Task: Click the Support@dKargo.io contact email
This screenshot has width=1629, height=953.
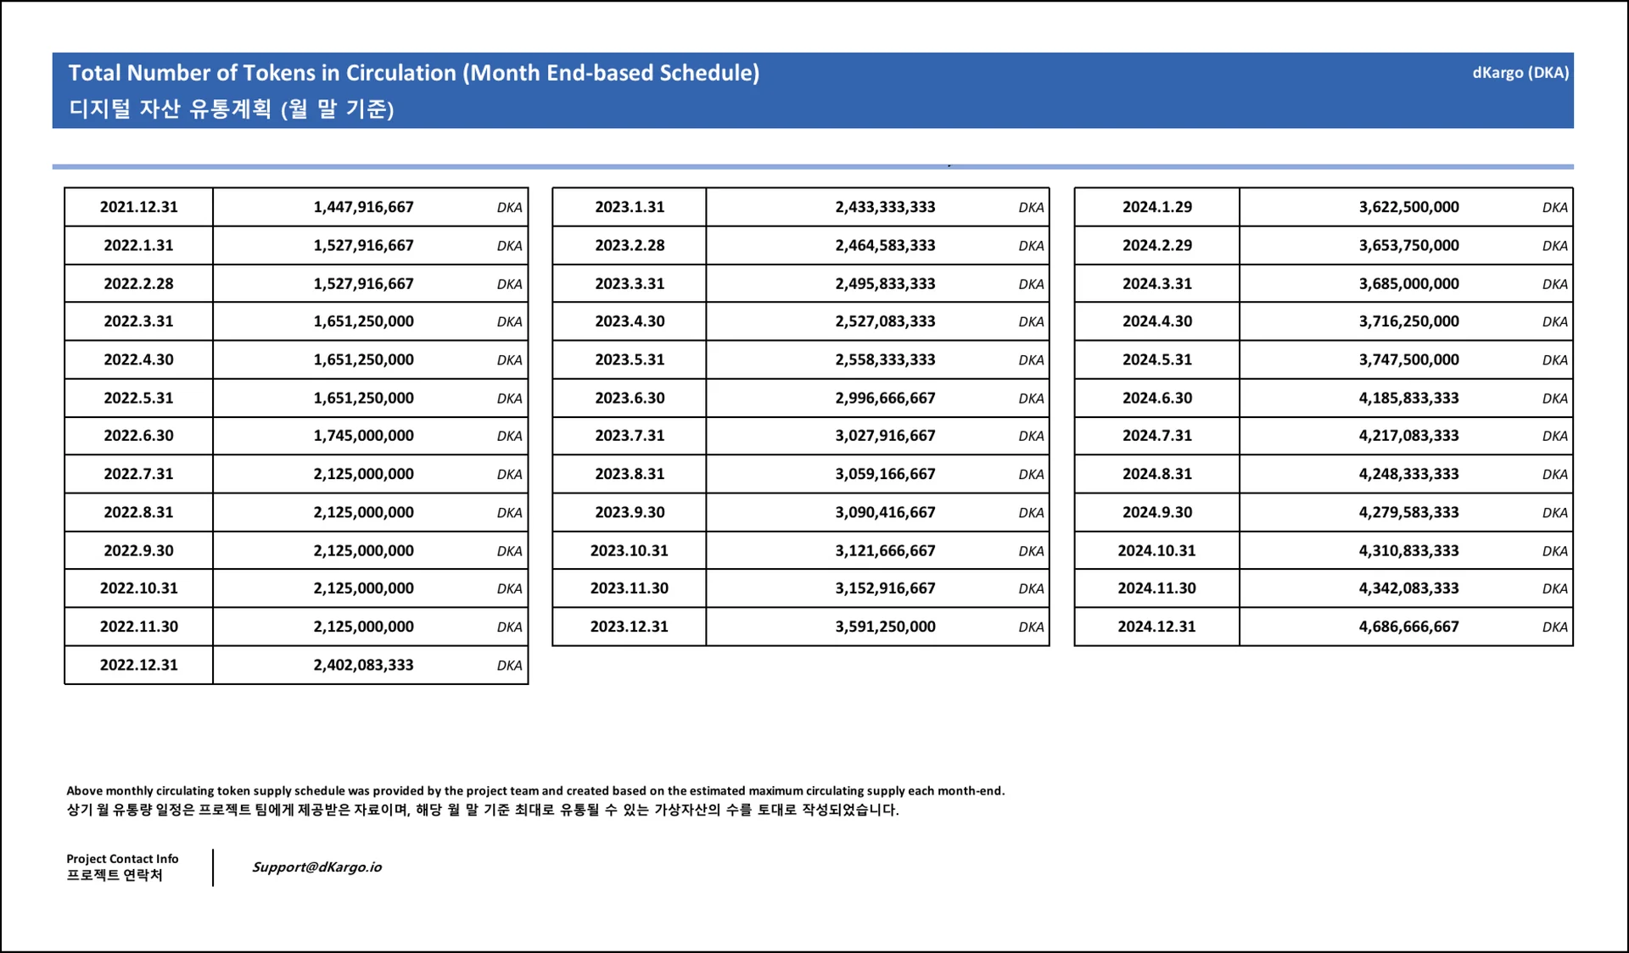Action: click(316, 867)
